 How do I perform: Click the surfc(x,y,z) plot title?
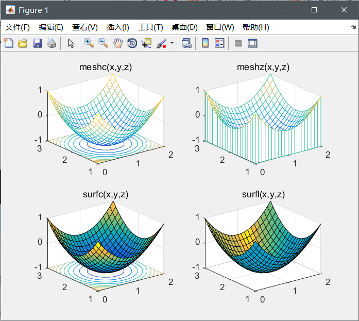106,194
